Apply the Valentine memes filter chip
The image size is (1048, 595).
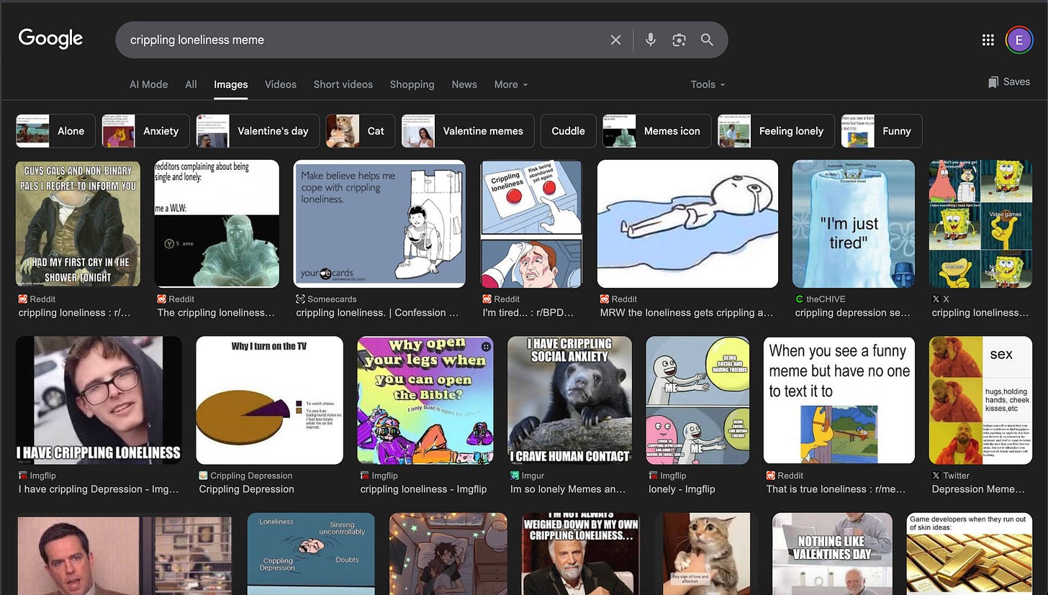point(468,131)
